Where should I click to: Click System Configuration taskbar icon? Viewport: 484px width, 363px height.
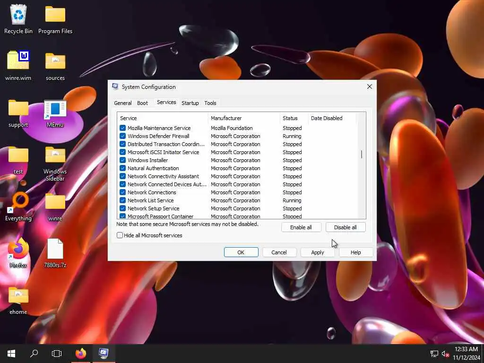coord(104,354)
